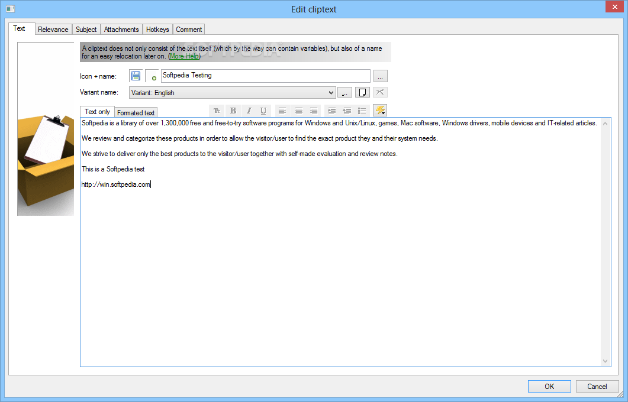Screen dimensions: 628x402
Task: Open the Variant: English dropdown
Action: (x=232, y=93)
